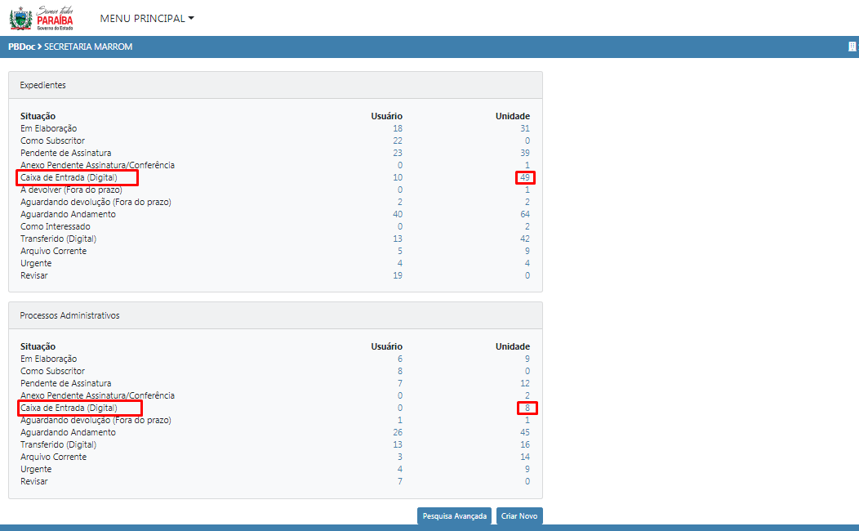Click the Criar Novo button
Viewport: 859px width, 531px height.
click(x=519, y=515)
